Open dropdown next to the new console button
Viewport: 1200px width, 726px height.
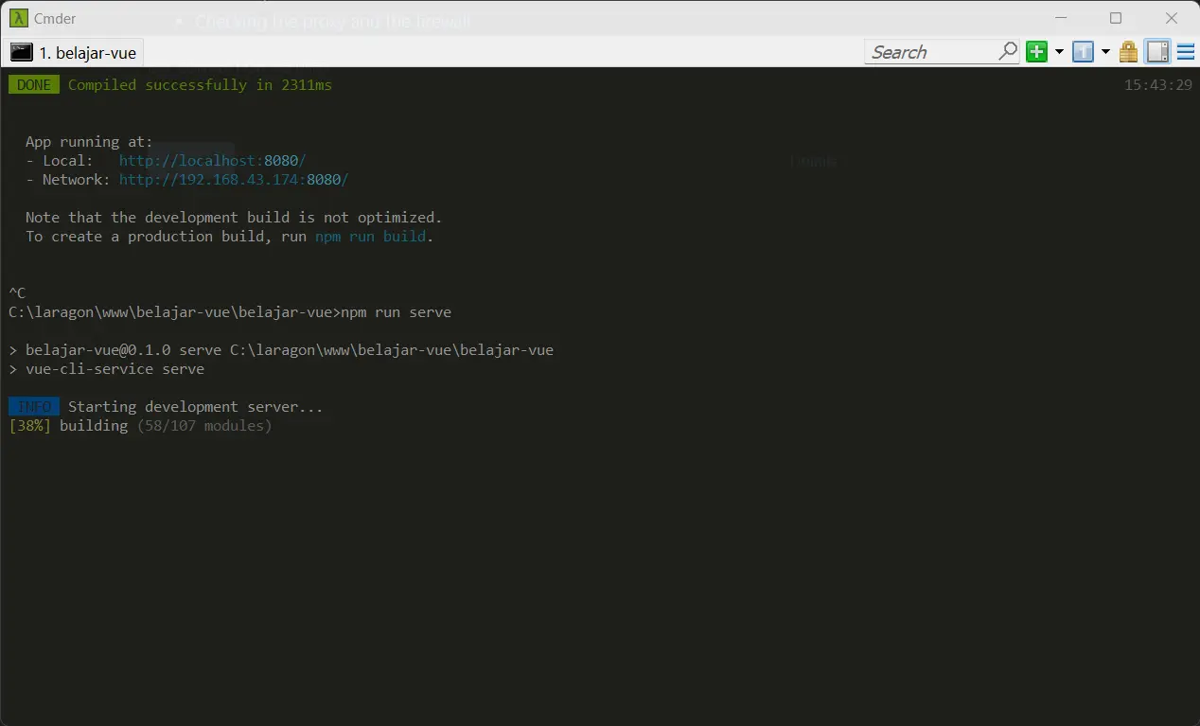tap(1059, 52)
